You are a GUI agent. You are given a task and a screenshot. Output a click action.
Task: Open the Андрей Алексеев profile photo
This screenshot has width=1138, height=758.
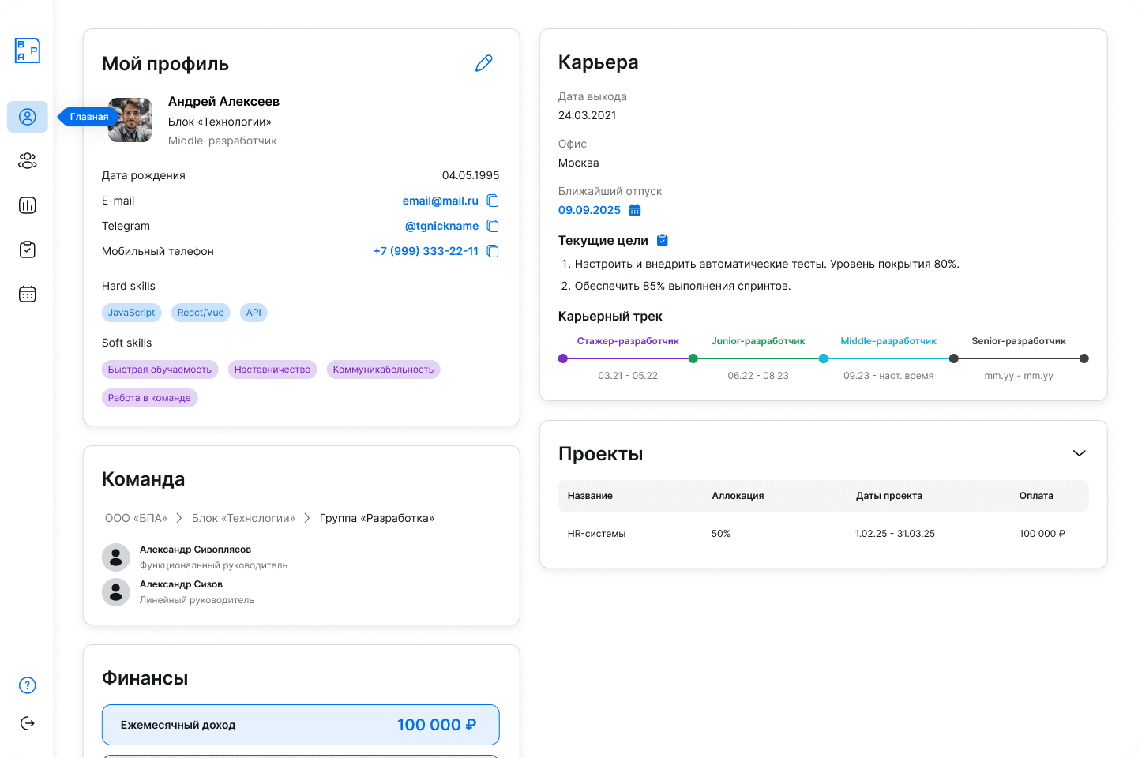[x=130, y=120]
